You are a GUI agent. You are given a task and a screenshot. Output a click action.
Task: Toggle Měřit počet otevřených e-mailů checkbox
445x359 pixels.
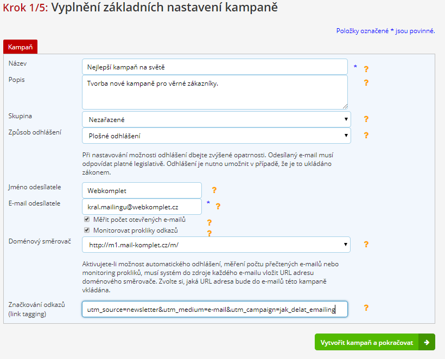pyautogui.click(x=87, y=219)
